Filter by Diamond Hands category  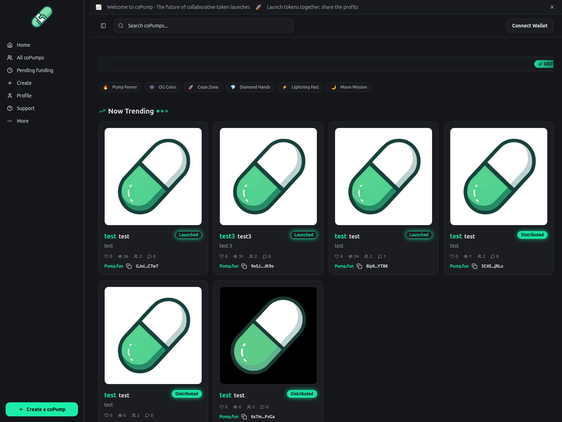tap(250, 87)
